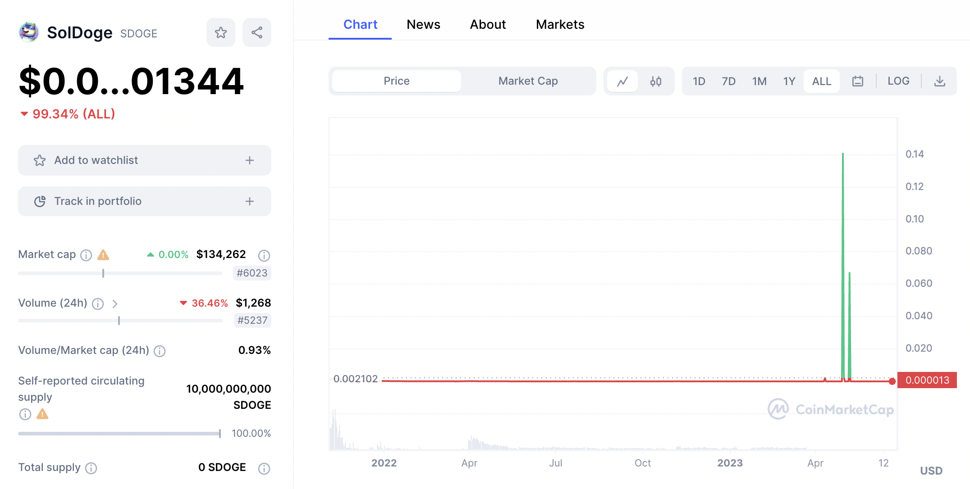Image resolution: width=970 pixels, height=489 pixels.
Task: Select the 1D time range
Action: (x=699, y=81)
